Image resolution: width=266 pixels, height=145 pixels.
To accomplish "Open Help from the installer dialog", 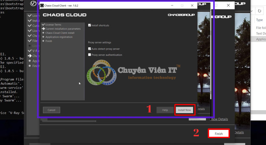I will (165, 110).
